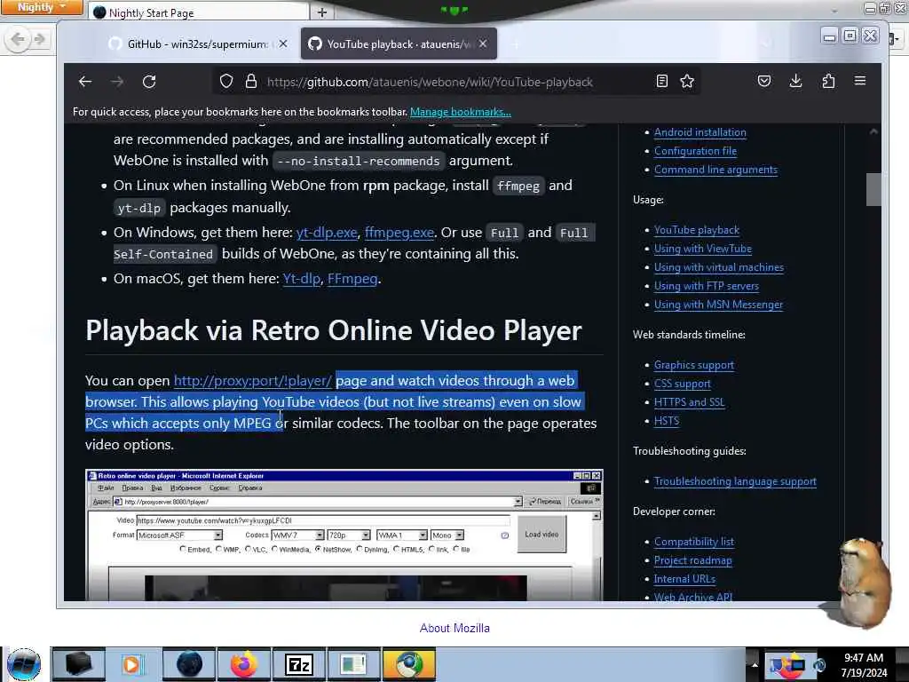
Task: Open the macOS Yt-dlp link
Action: (302, 278)
